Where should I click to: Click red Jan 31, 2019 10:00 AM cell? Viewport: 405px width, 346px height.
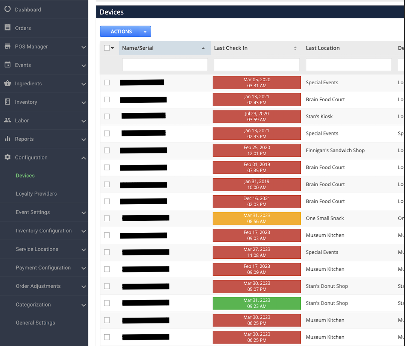pyautogui.click(x=257, y=185)
